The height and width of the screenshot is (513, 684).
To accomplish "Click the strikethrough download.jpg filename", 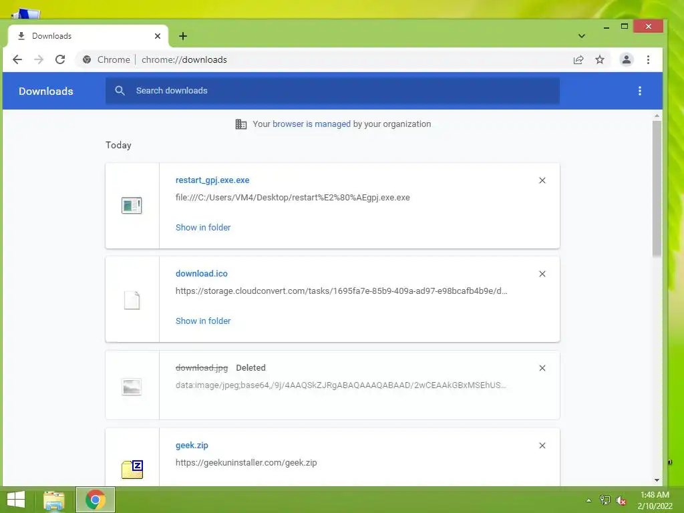I will tap(202, 368).
